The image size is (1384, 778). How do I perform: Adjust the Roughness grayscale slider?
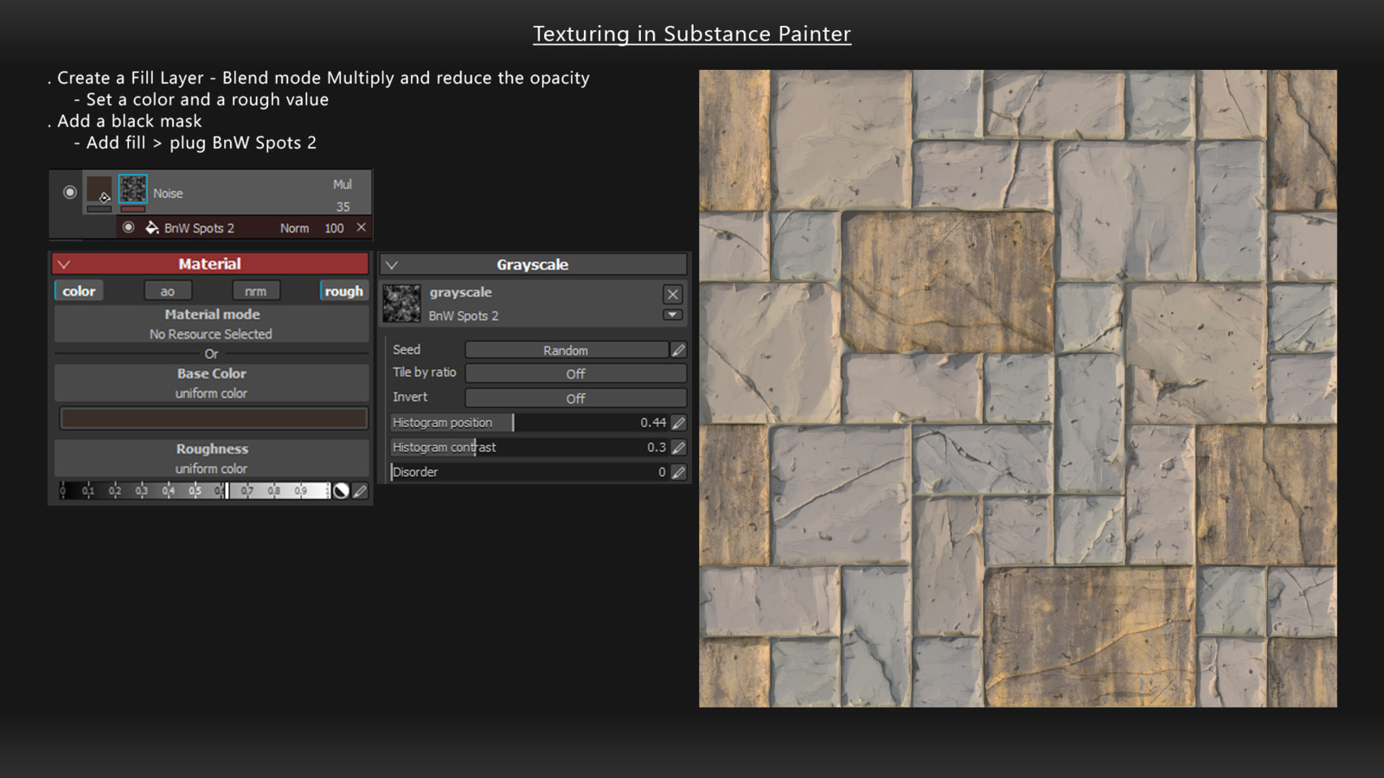pos(195,491)
